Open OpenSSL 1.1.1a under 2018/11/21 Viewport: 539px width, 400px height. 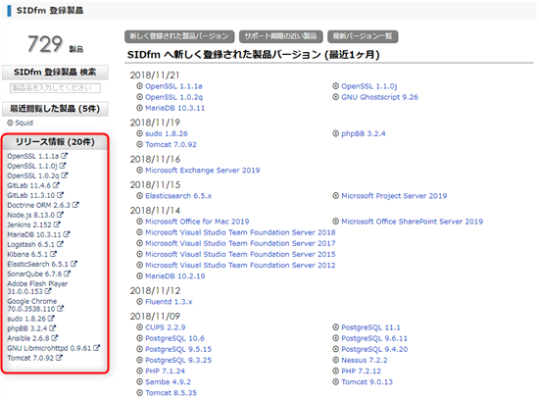[173, 86]
